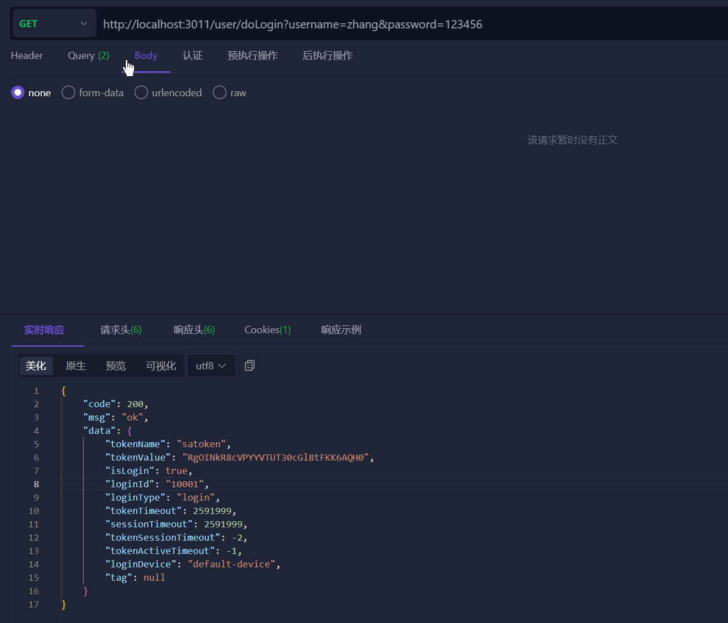Select the Body tab
This screenshot has height=623, width=728.
pos(146,56)
